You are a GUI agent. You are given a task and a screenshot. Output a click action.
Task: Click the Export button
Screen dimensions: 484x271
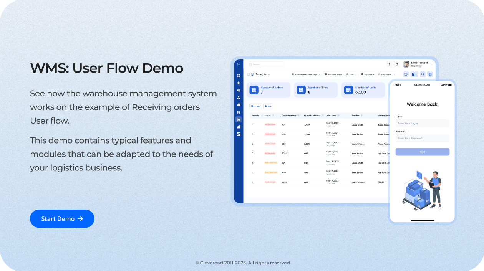pyautogui.click(x=255, y=106)
